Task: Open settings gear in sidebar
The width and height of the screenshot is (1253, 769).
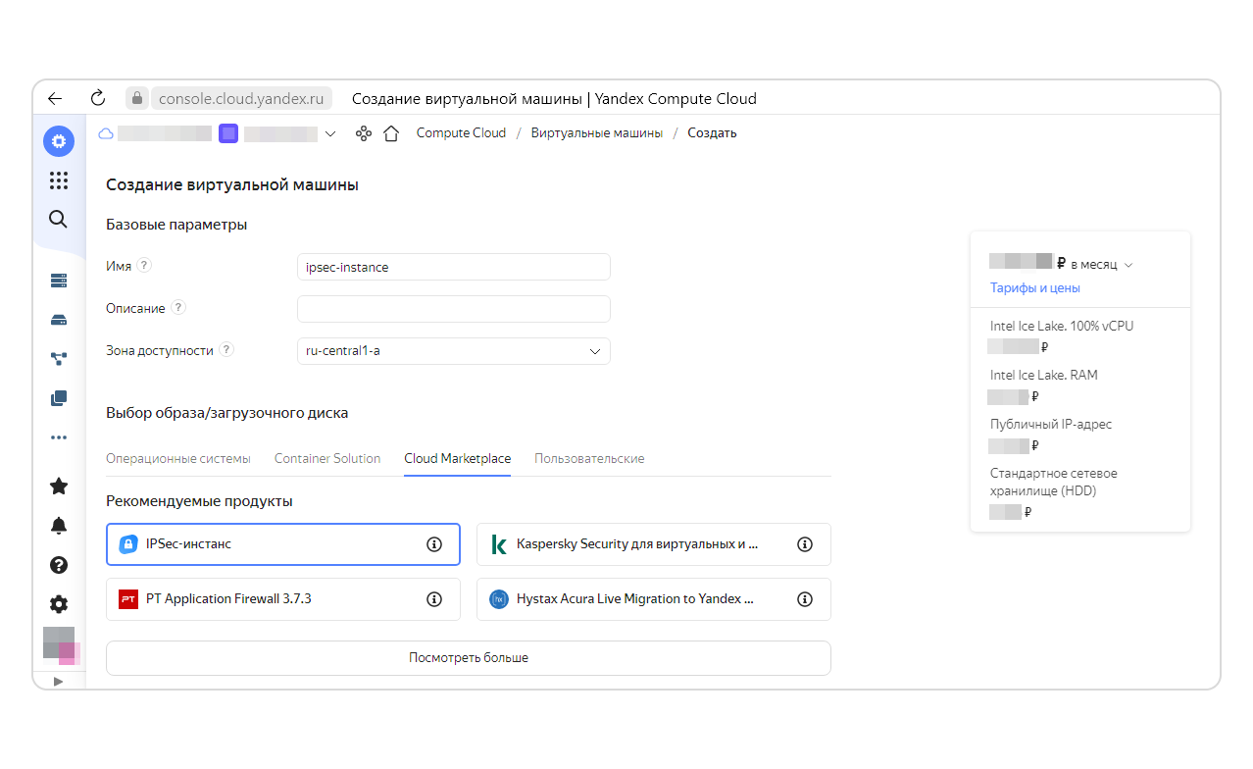Action: coord(59,604)
